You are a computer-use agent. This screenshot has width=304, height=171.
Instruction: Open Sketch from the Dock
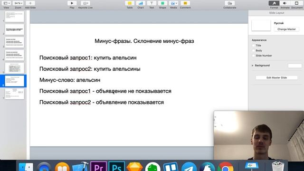134,167
